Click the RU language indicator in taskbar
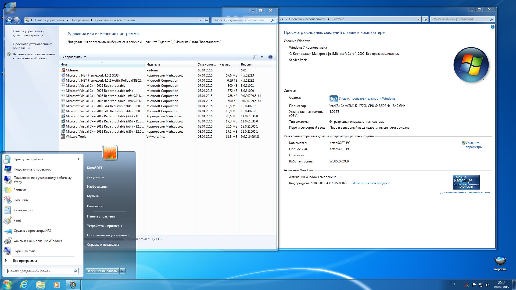The image size is (516, 290). pos(453,284)
